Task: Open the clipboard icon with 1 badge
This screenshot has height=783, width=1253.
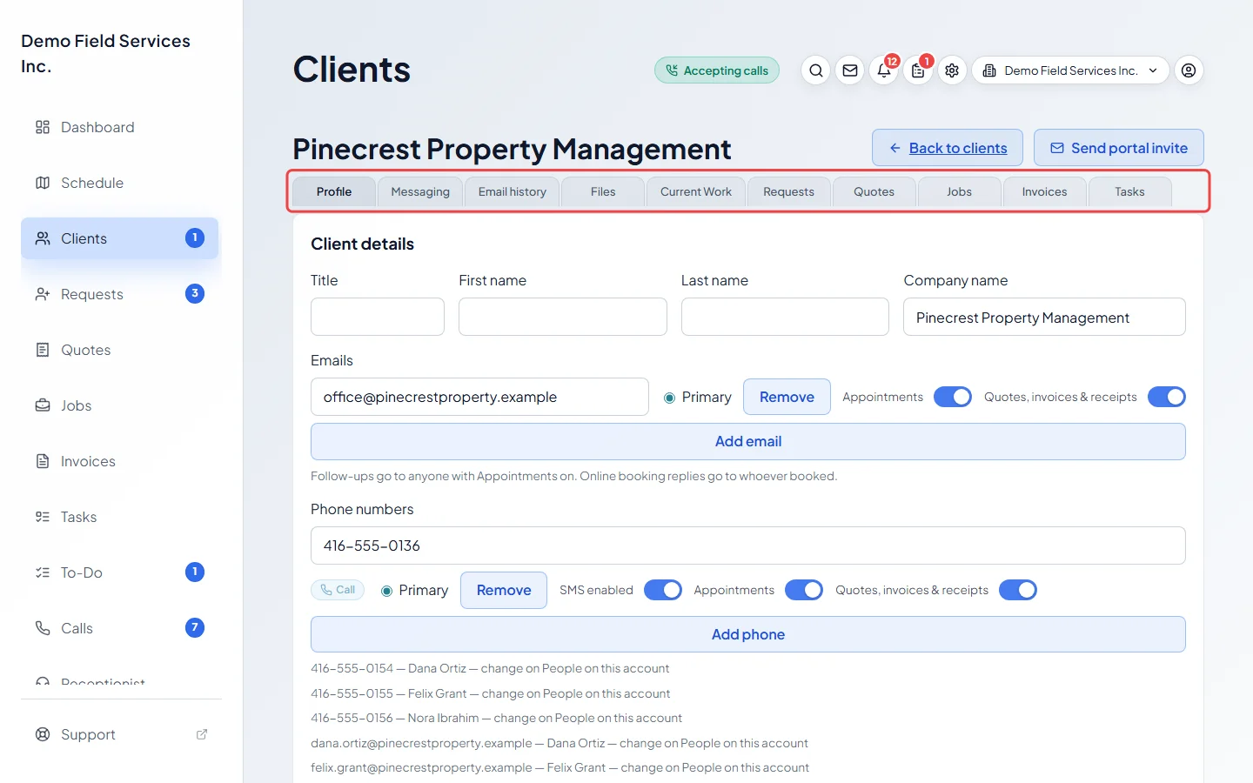Action: point(918,70)
